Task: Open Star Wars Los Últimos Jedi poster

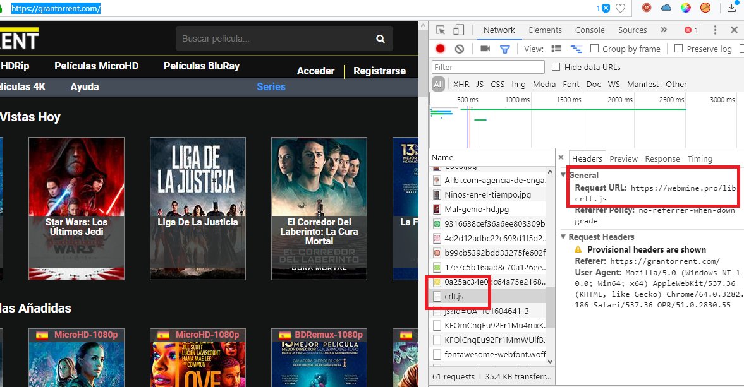Action: pyautogui.click(x=76, y=208)
